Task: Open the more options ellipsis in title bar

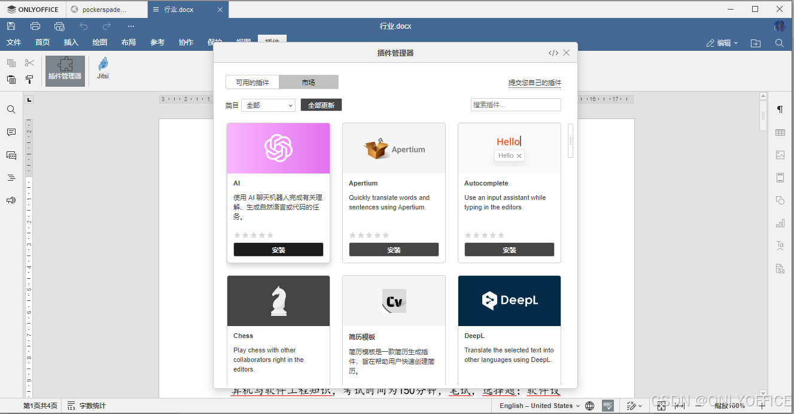Action: pos(131,26)
